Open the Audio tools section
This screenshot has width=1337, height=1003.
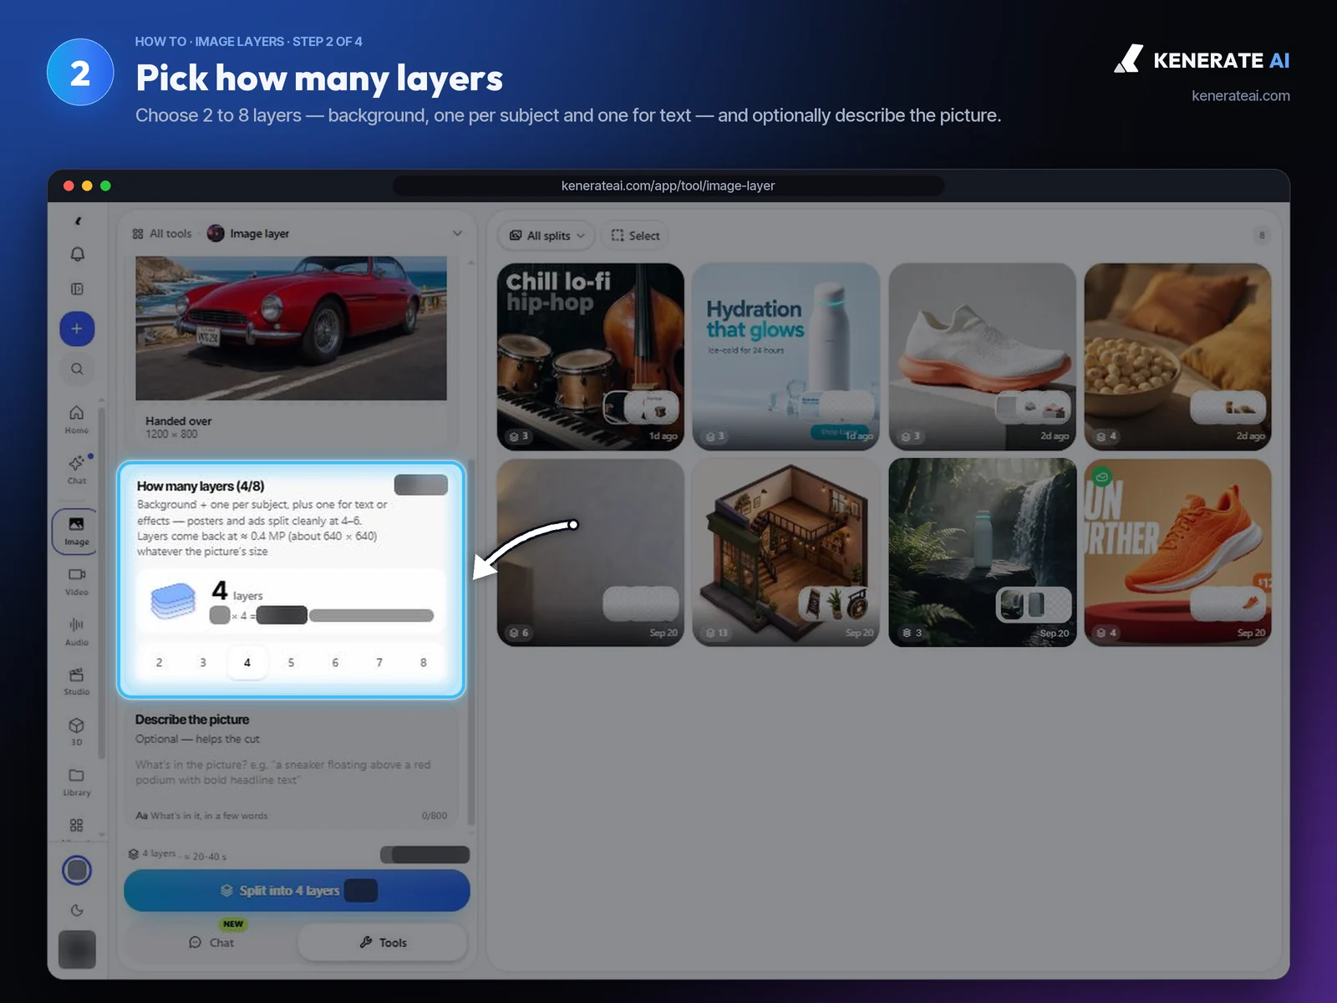77,632
